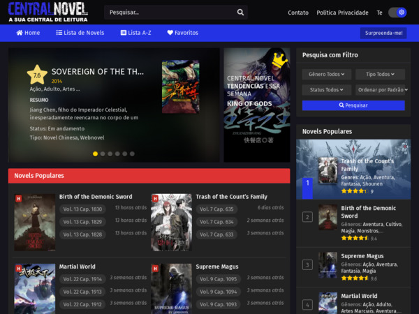
Task: Open Vol. 22 Cap. 1914 chapter
Action: 82,279
